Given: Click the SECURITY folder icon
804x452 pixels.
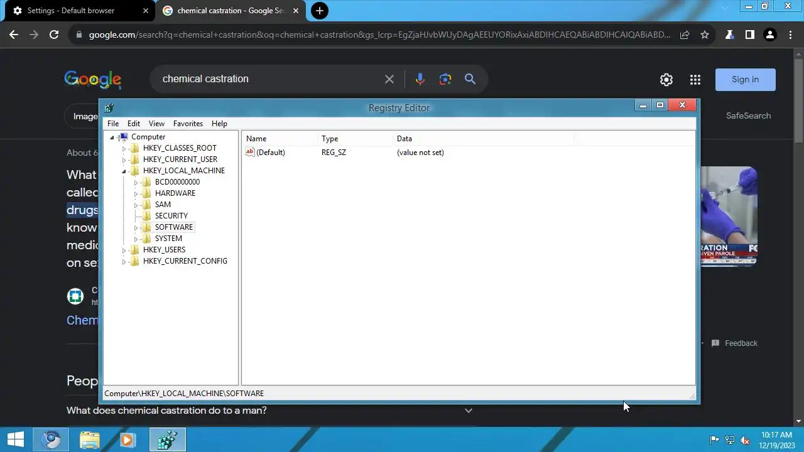Looking at the screenshot, I should click(x=146, y=216).
